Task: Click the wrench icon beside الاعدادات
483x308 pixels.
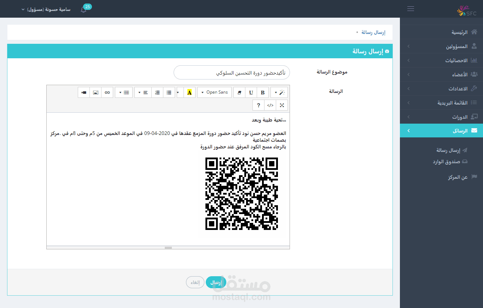Action: (474, 88)
